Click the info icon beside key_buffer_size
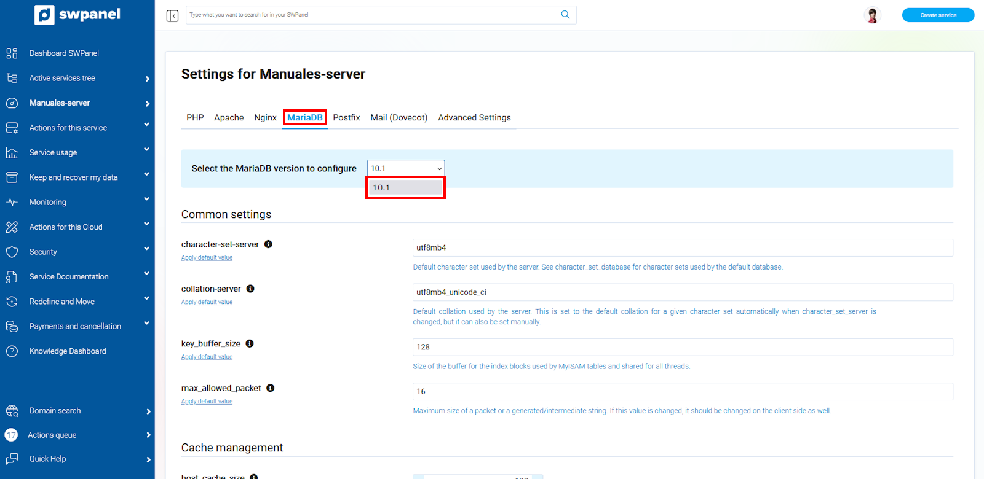Image resolution: width=984 pixels, height=479 pixels. (250, 344)
